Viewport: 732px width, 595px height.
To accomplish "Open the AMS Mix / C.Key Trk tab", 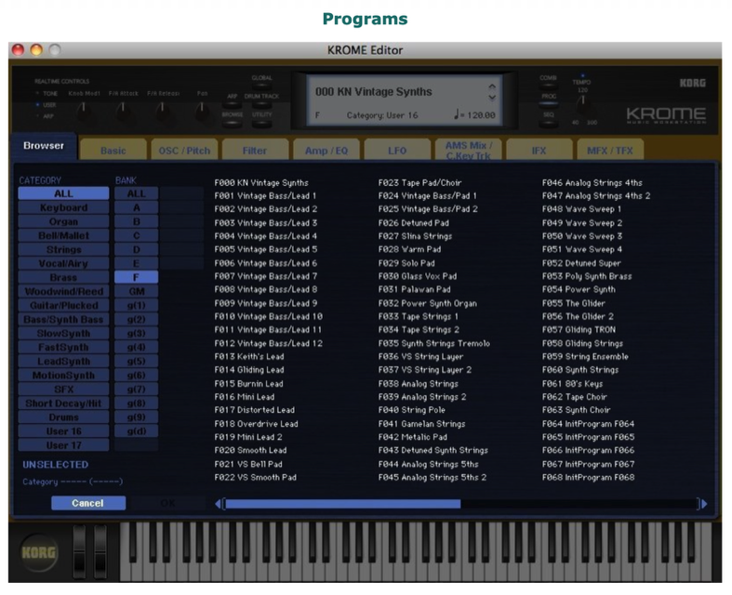I will pos(468,151).
